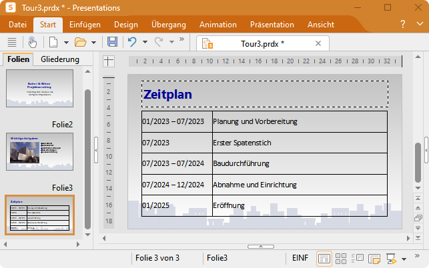Image resolution: width=429 pixels, height=268 pixels.
Task: Save presentation with floppy disk icon
Action: point(112,42)
